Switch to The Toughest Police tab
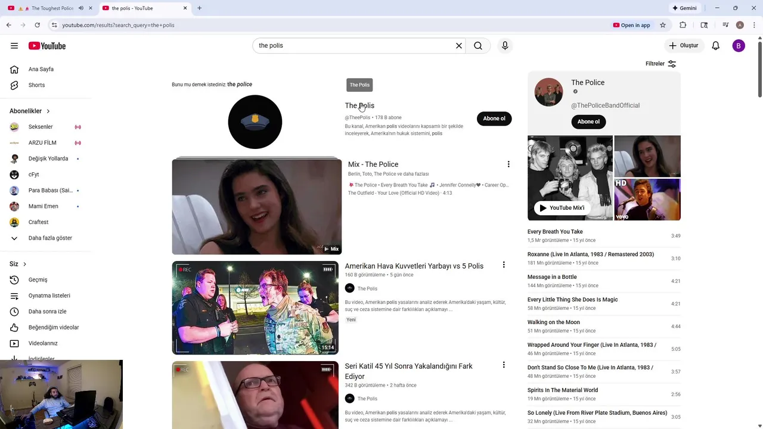The width and height of the screenshot is (763, 429). (46, 8)
